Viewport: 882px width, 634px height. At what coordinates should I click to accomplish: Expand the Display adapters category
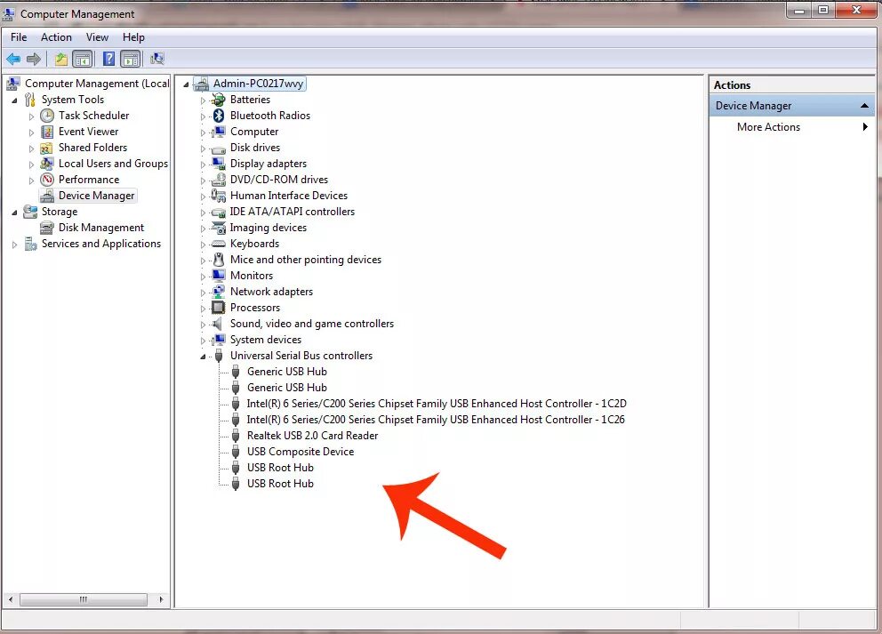coord(203,165)
